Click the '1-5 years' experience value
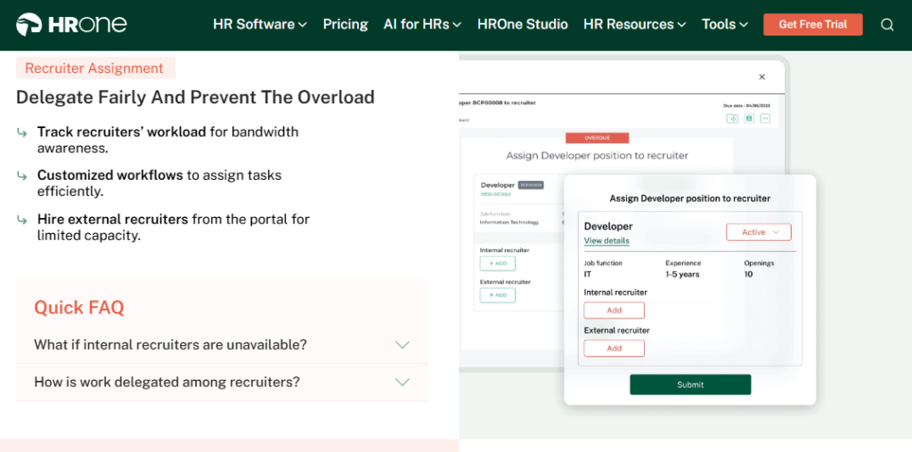The image size is (912, 452). pos(682,274)
